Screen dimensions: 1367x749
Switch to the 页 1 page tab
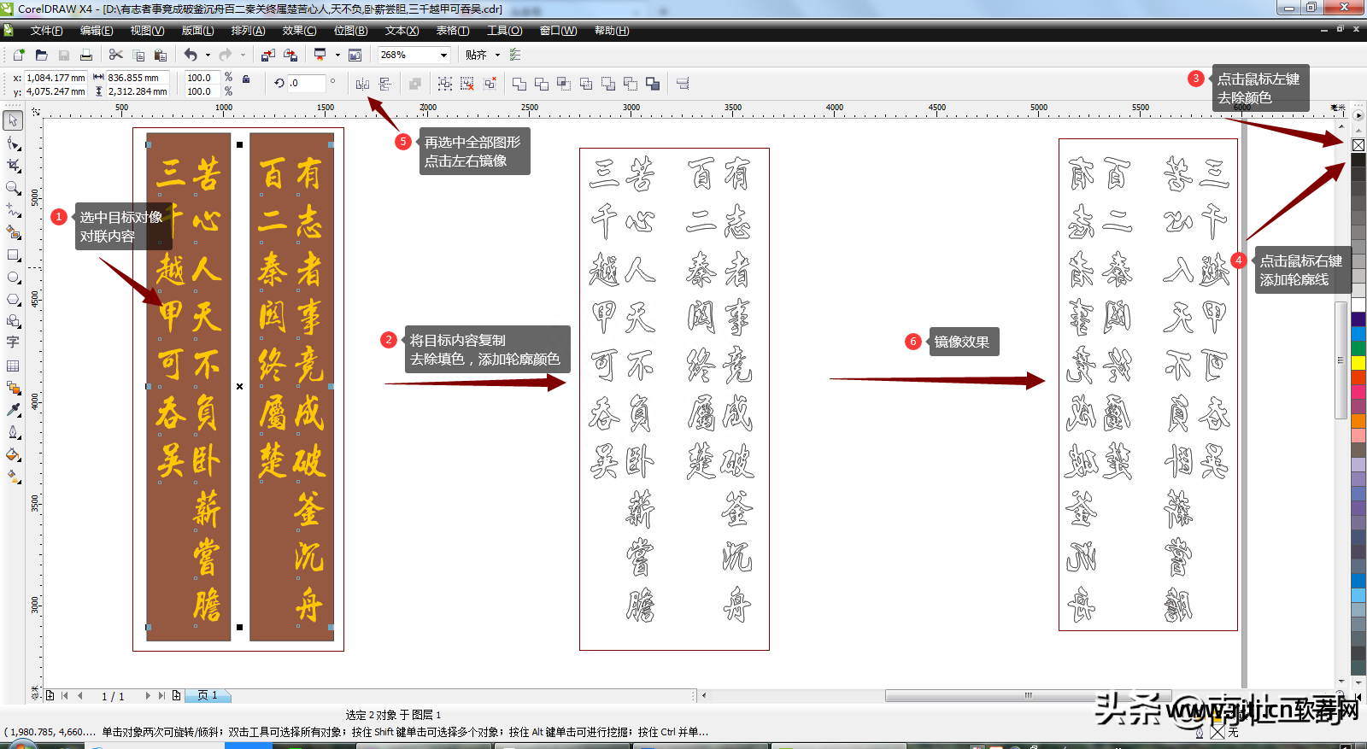point(208,695)
